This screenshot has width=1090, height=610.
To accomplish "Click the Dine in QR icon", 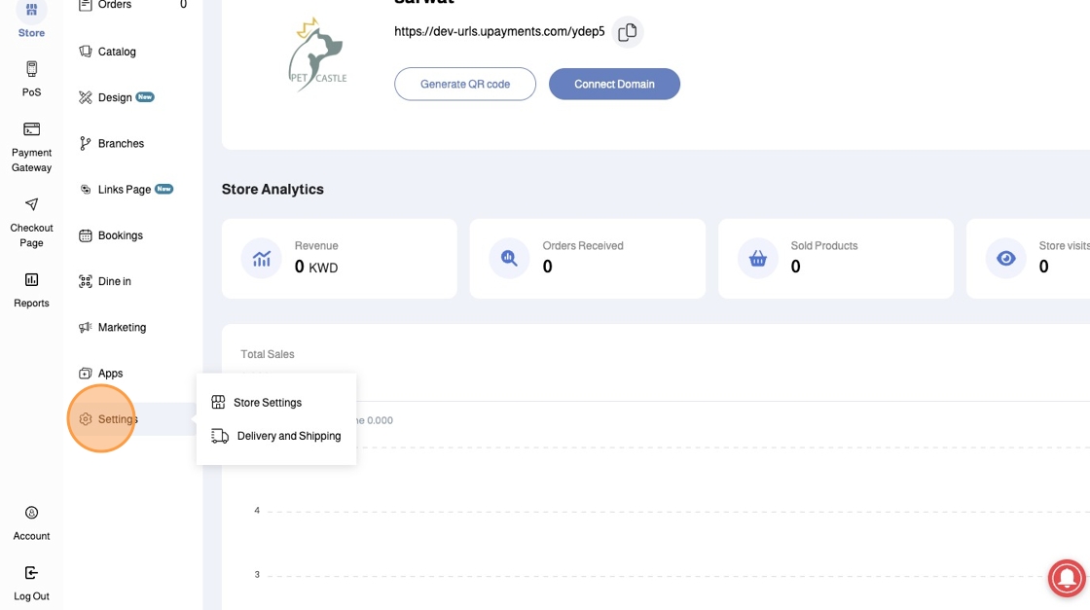I will 86,281.
